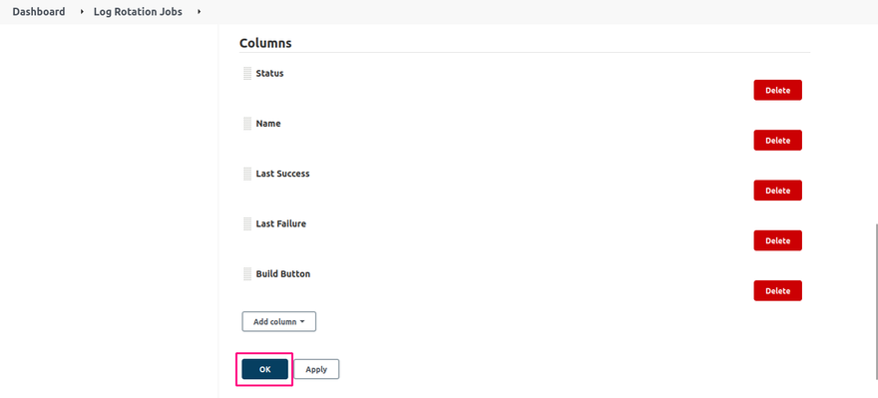Select the Last Success row drag handle
Viewport: 878px width, 398px height.
[247, 175]
